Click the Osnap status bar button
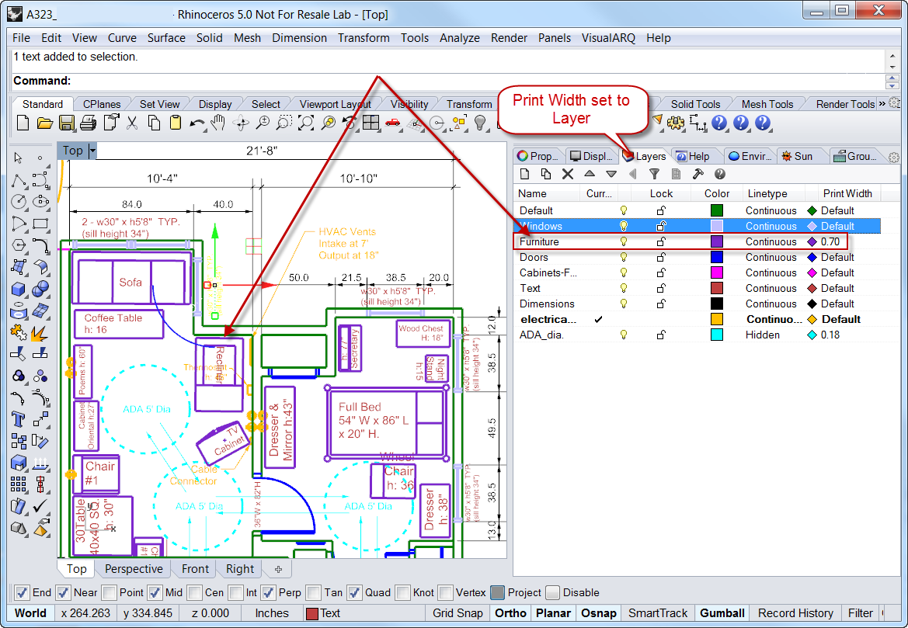908x628 pixels. click(x=598, y=613)
